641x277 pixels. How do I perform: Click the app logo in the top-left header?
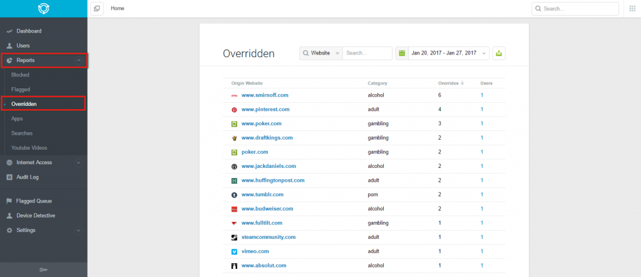pyautogui.click(x=44, y=9)
